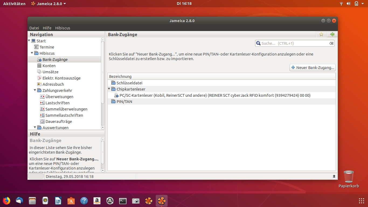Click the PC/SC-Kartenleser entry icon

(x=116, y=95)
